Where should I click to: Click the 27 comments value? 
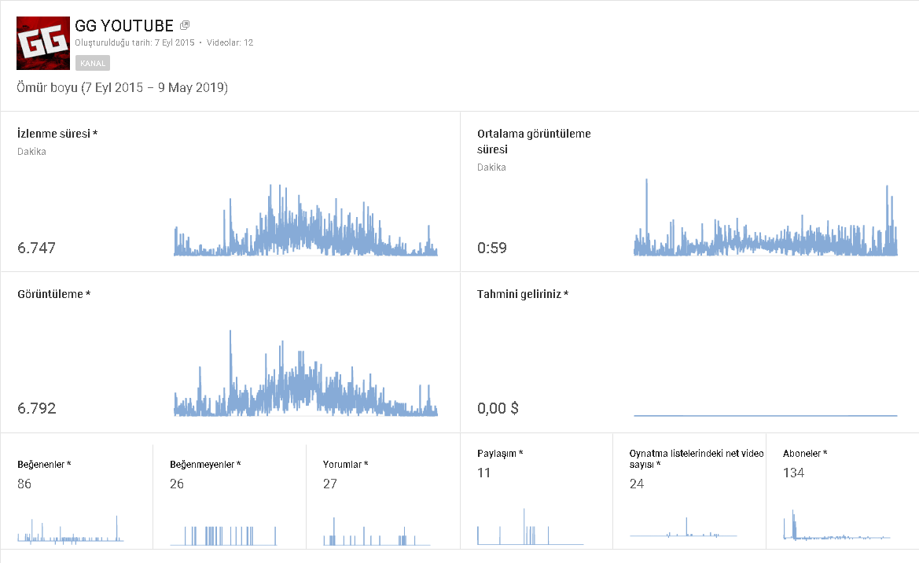click(x=330, y=484)
